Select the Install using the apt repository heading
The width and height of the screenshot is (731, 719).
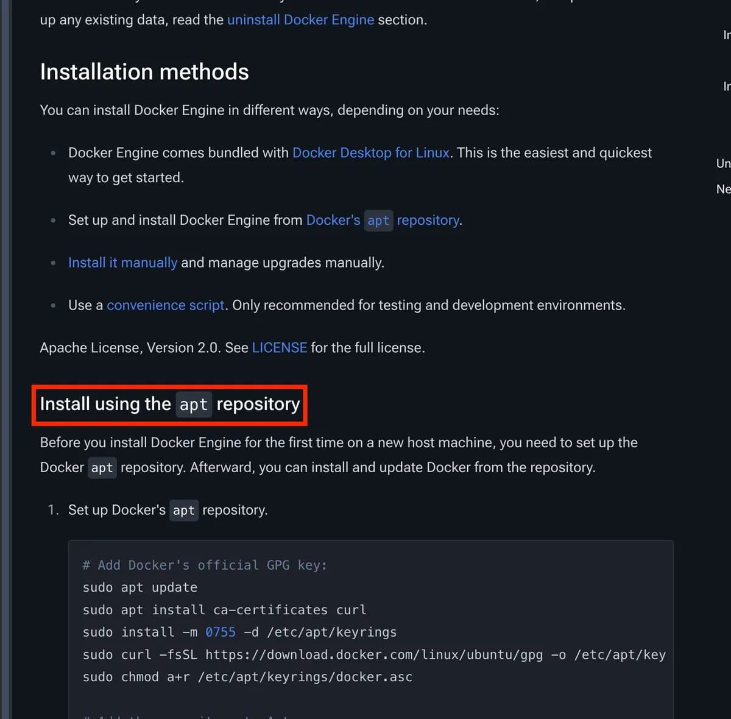[170, 405]
